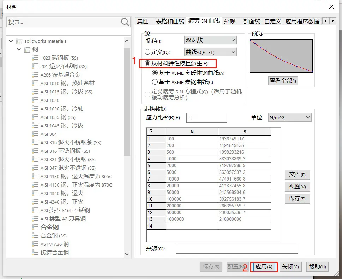
Task: Select AISI 316 不锈钢板 (SS) material
Action: click(65, 151)
